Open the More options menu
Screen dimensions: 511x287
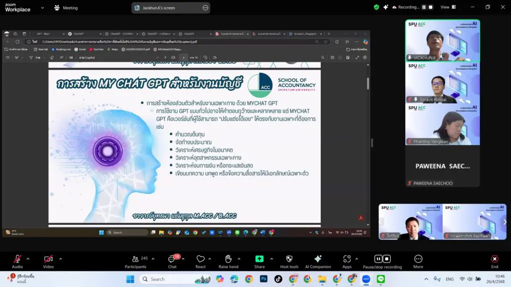click(418, 262)
